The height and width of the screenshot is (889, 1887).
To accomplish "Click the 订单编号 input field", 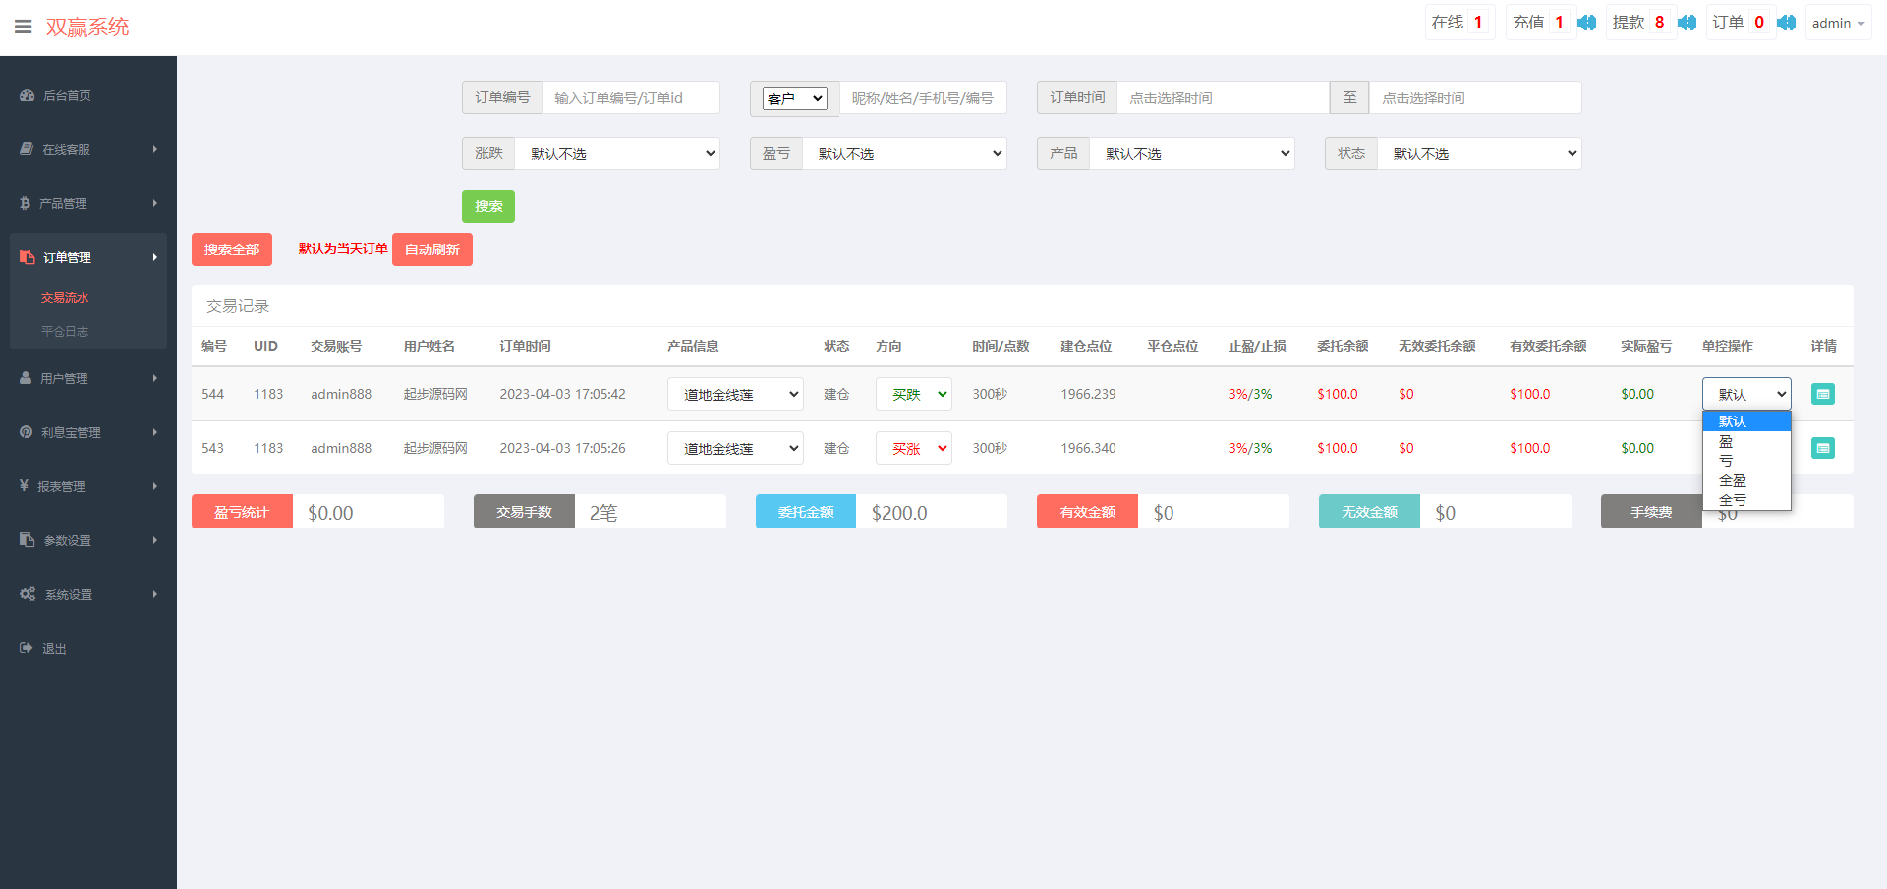I will coord(630,98).
